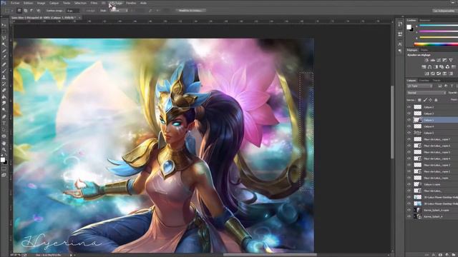Select the Clone Stamp tool

click(x=4, y=78)
